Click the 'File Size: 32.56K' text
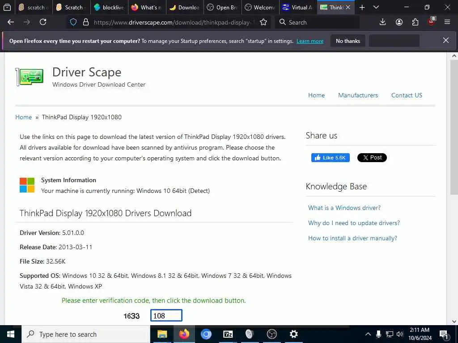Viewport: 458px width, 343px height. pos(42,261)
